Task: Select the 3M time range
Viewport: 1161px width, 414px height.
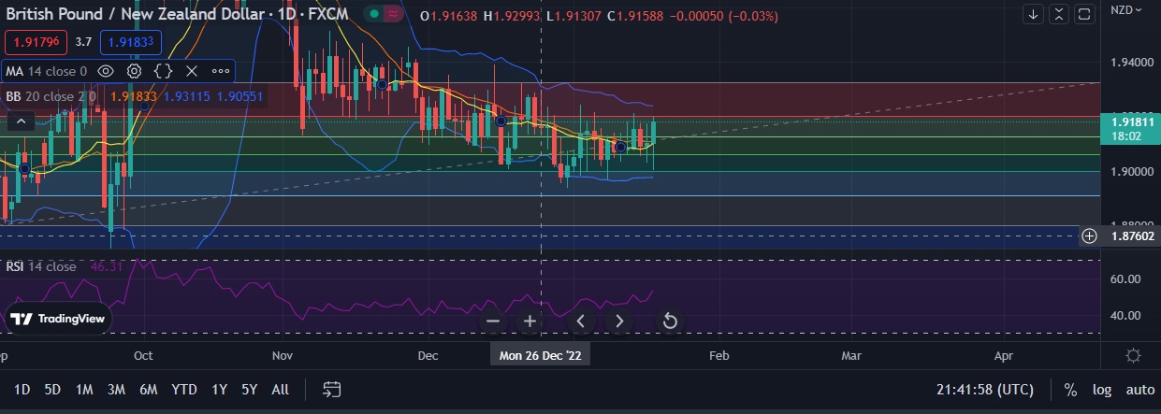Action: pyautogui.click(x=116, y=390)
